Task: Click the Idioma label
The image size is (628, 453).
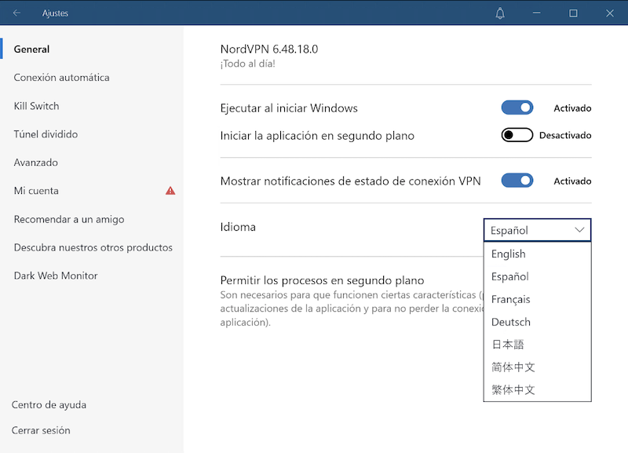Action: click(x=238, y=227)
